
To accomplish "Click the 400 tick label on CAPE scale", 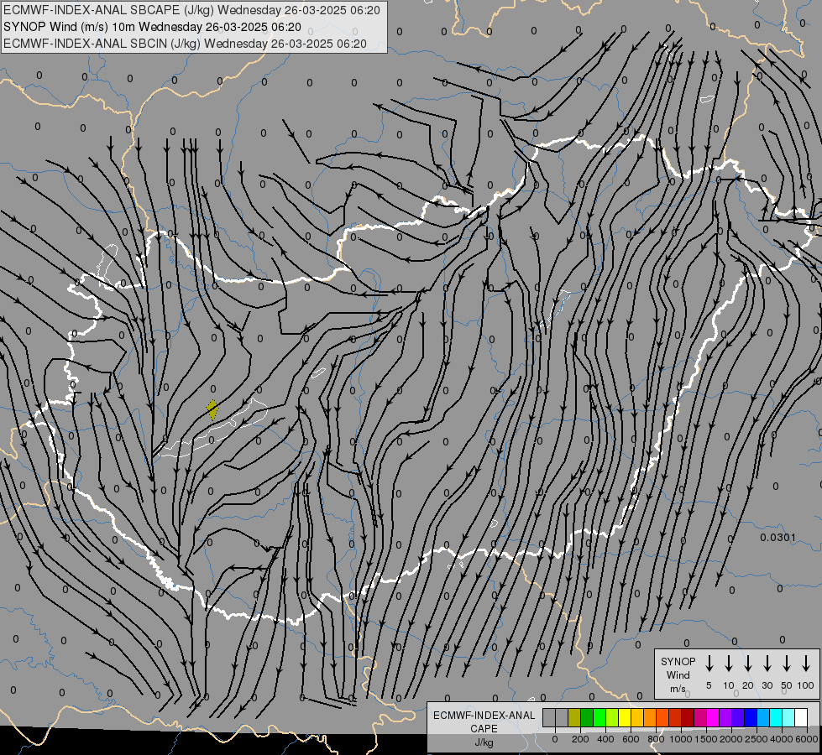I will click(605, 739).
